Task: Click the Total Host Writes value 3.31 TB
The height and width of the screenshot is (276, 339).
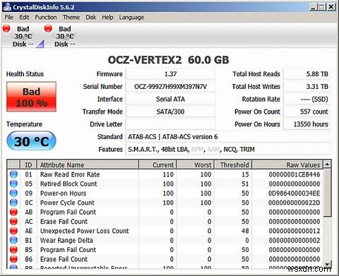Action: coord(307,87)
